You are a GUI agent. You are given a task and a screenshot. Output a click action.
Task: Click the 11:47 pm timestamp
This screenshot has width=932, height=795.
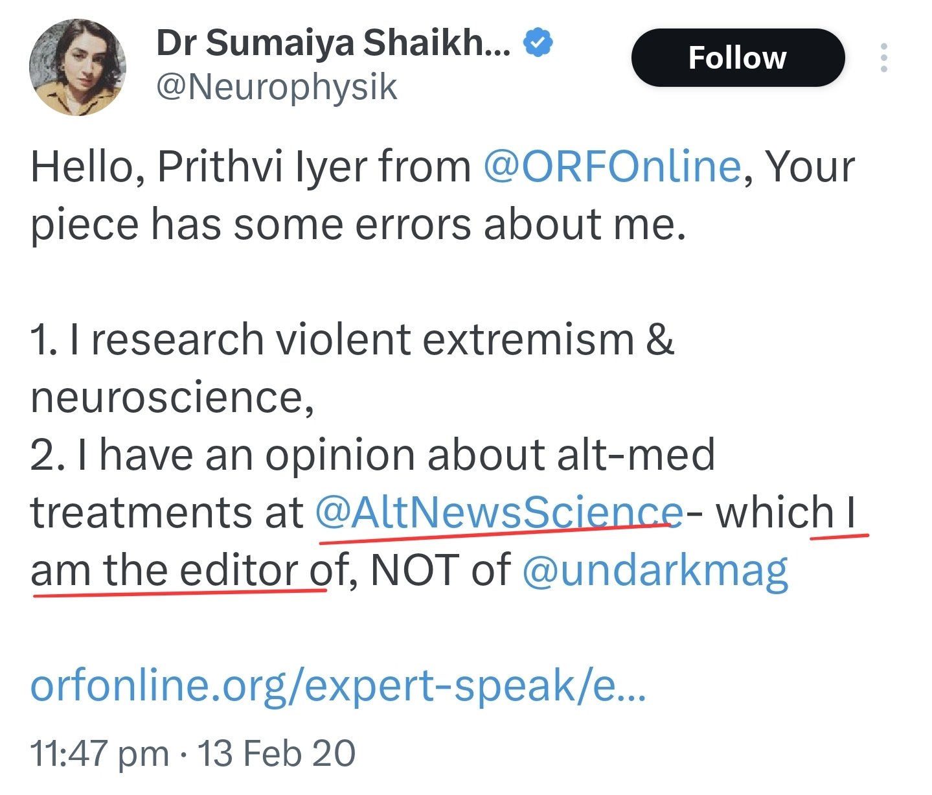(100, 754)
